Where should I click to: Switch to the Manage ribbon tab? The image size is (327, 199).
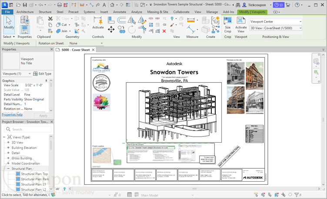212,12
